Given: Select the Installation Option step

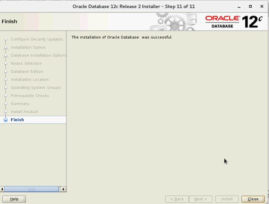Looking at the screenshot, I should (28, 47).
